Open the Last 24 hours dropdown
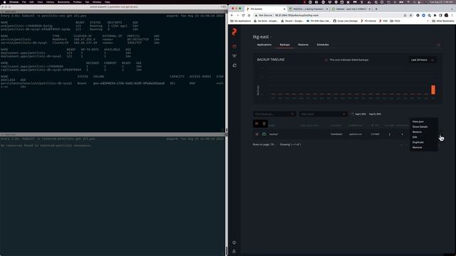 (423, 60)
